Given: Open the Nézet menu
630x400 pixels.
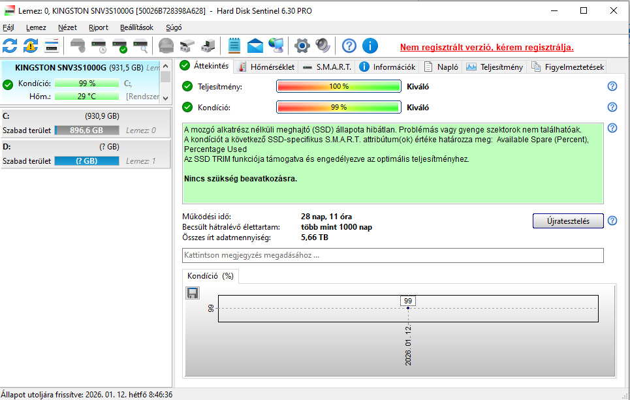Looking at the screenshot, I should coord(67,27).
